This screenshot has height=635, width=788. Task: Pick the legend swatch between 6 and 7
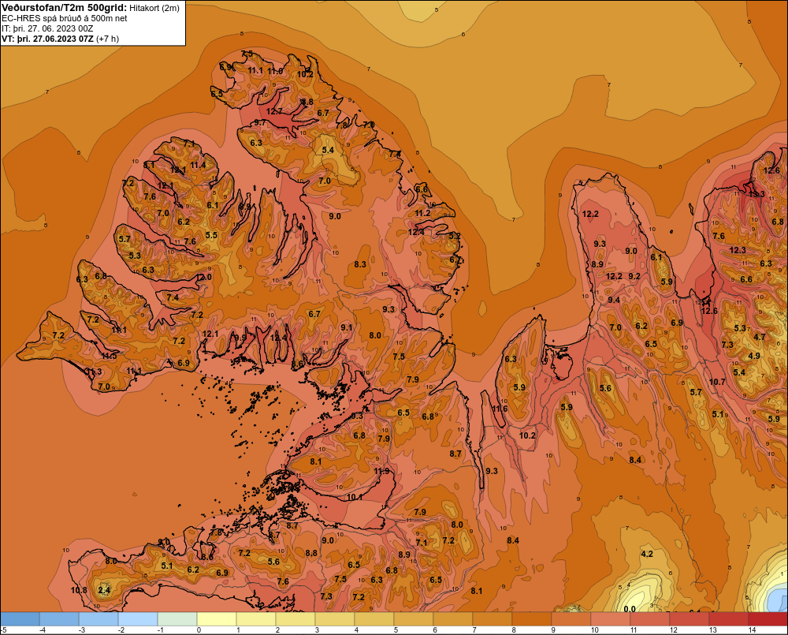[453, 619]
